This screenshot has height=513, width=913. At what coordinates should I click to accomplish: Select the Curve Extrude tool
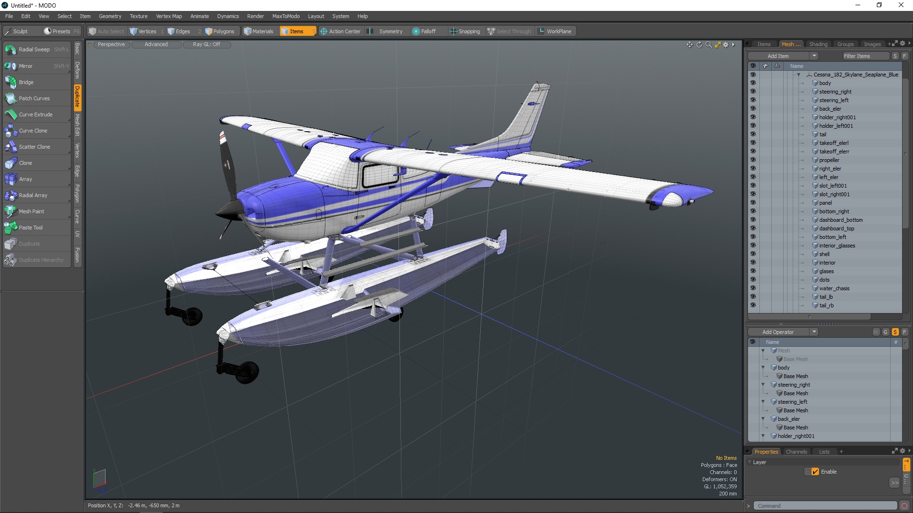click(x=36, y=114)
